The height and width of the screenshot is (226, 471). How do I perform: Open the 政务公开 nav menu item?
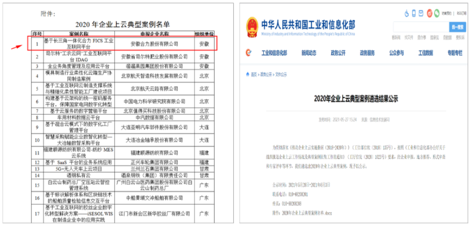[x=338, y=53]
